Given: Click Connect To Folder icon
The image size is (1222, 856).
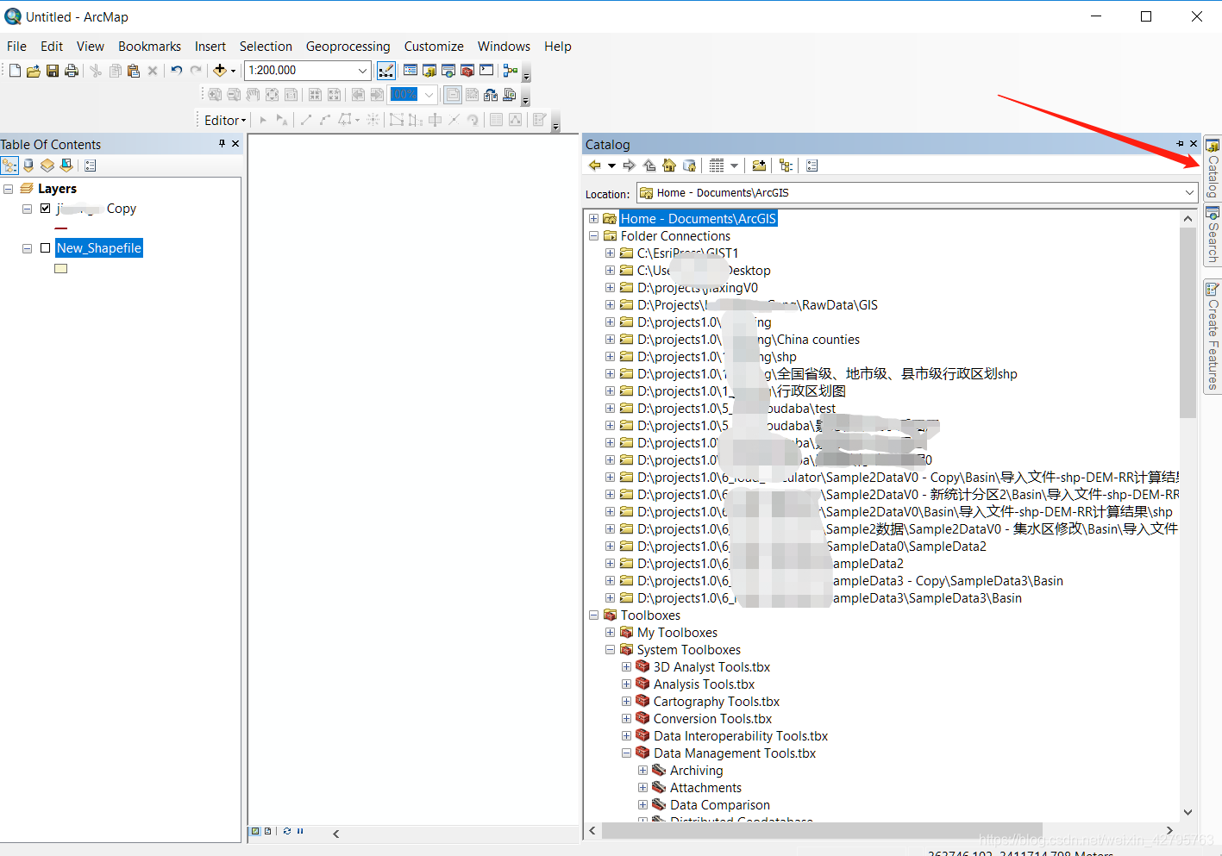Looking at the screenshot, I should (x=759, y=166).
